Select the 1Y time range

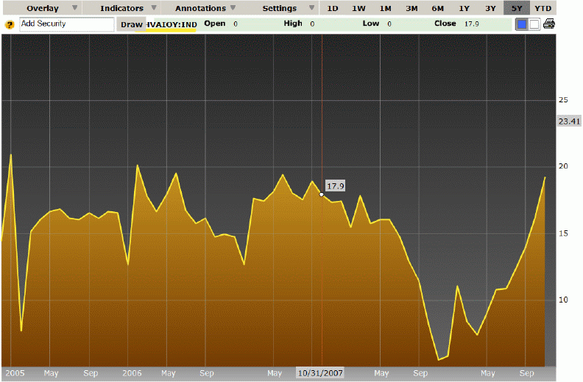click(x=464, y=8)
